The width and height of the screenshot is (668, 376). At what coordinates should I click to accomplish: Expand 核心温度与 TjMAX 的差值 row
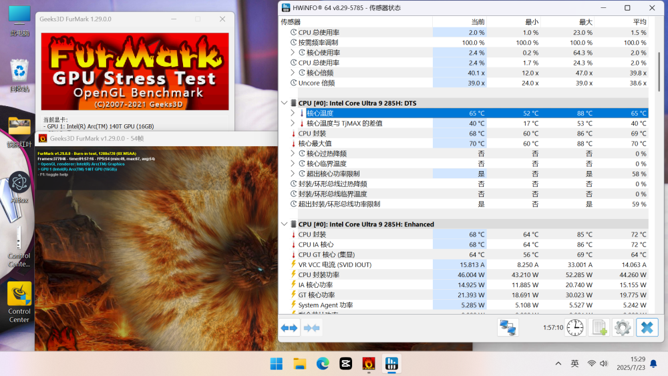(293, 123)
